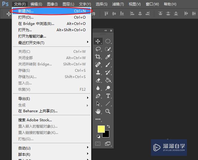The width and height of the screenshot is (198, 160).
Task: Click the black background color swatch
Action: click(107, 135)
